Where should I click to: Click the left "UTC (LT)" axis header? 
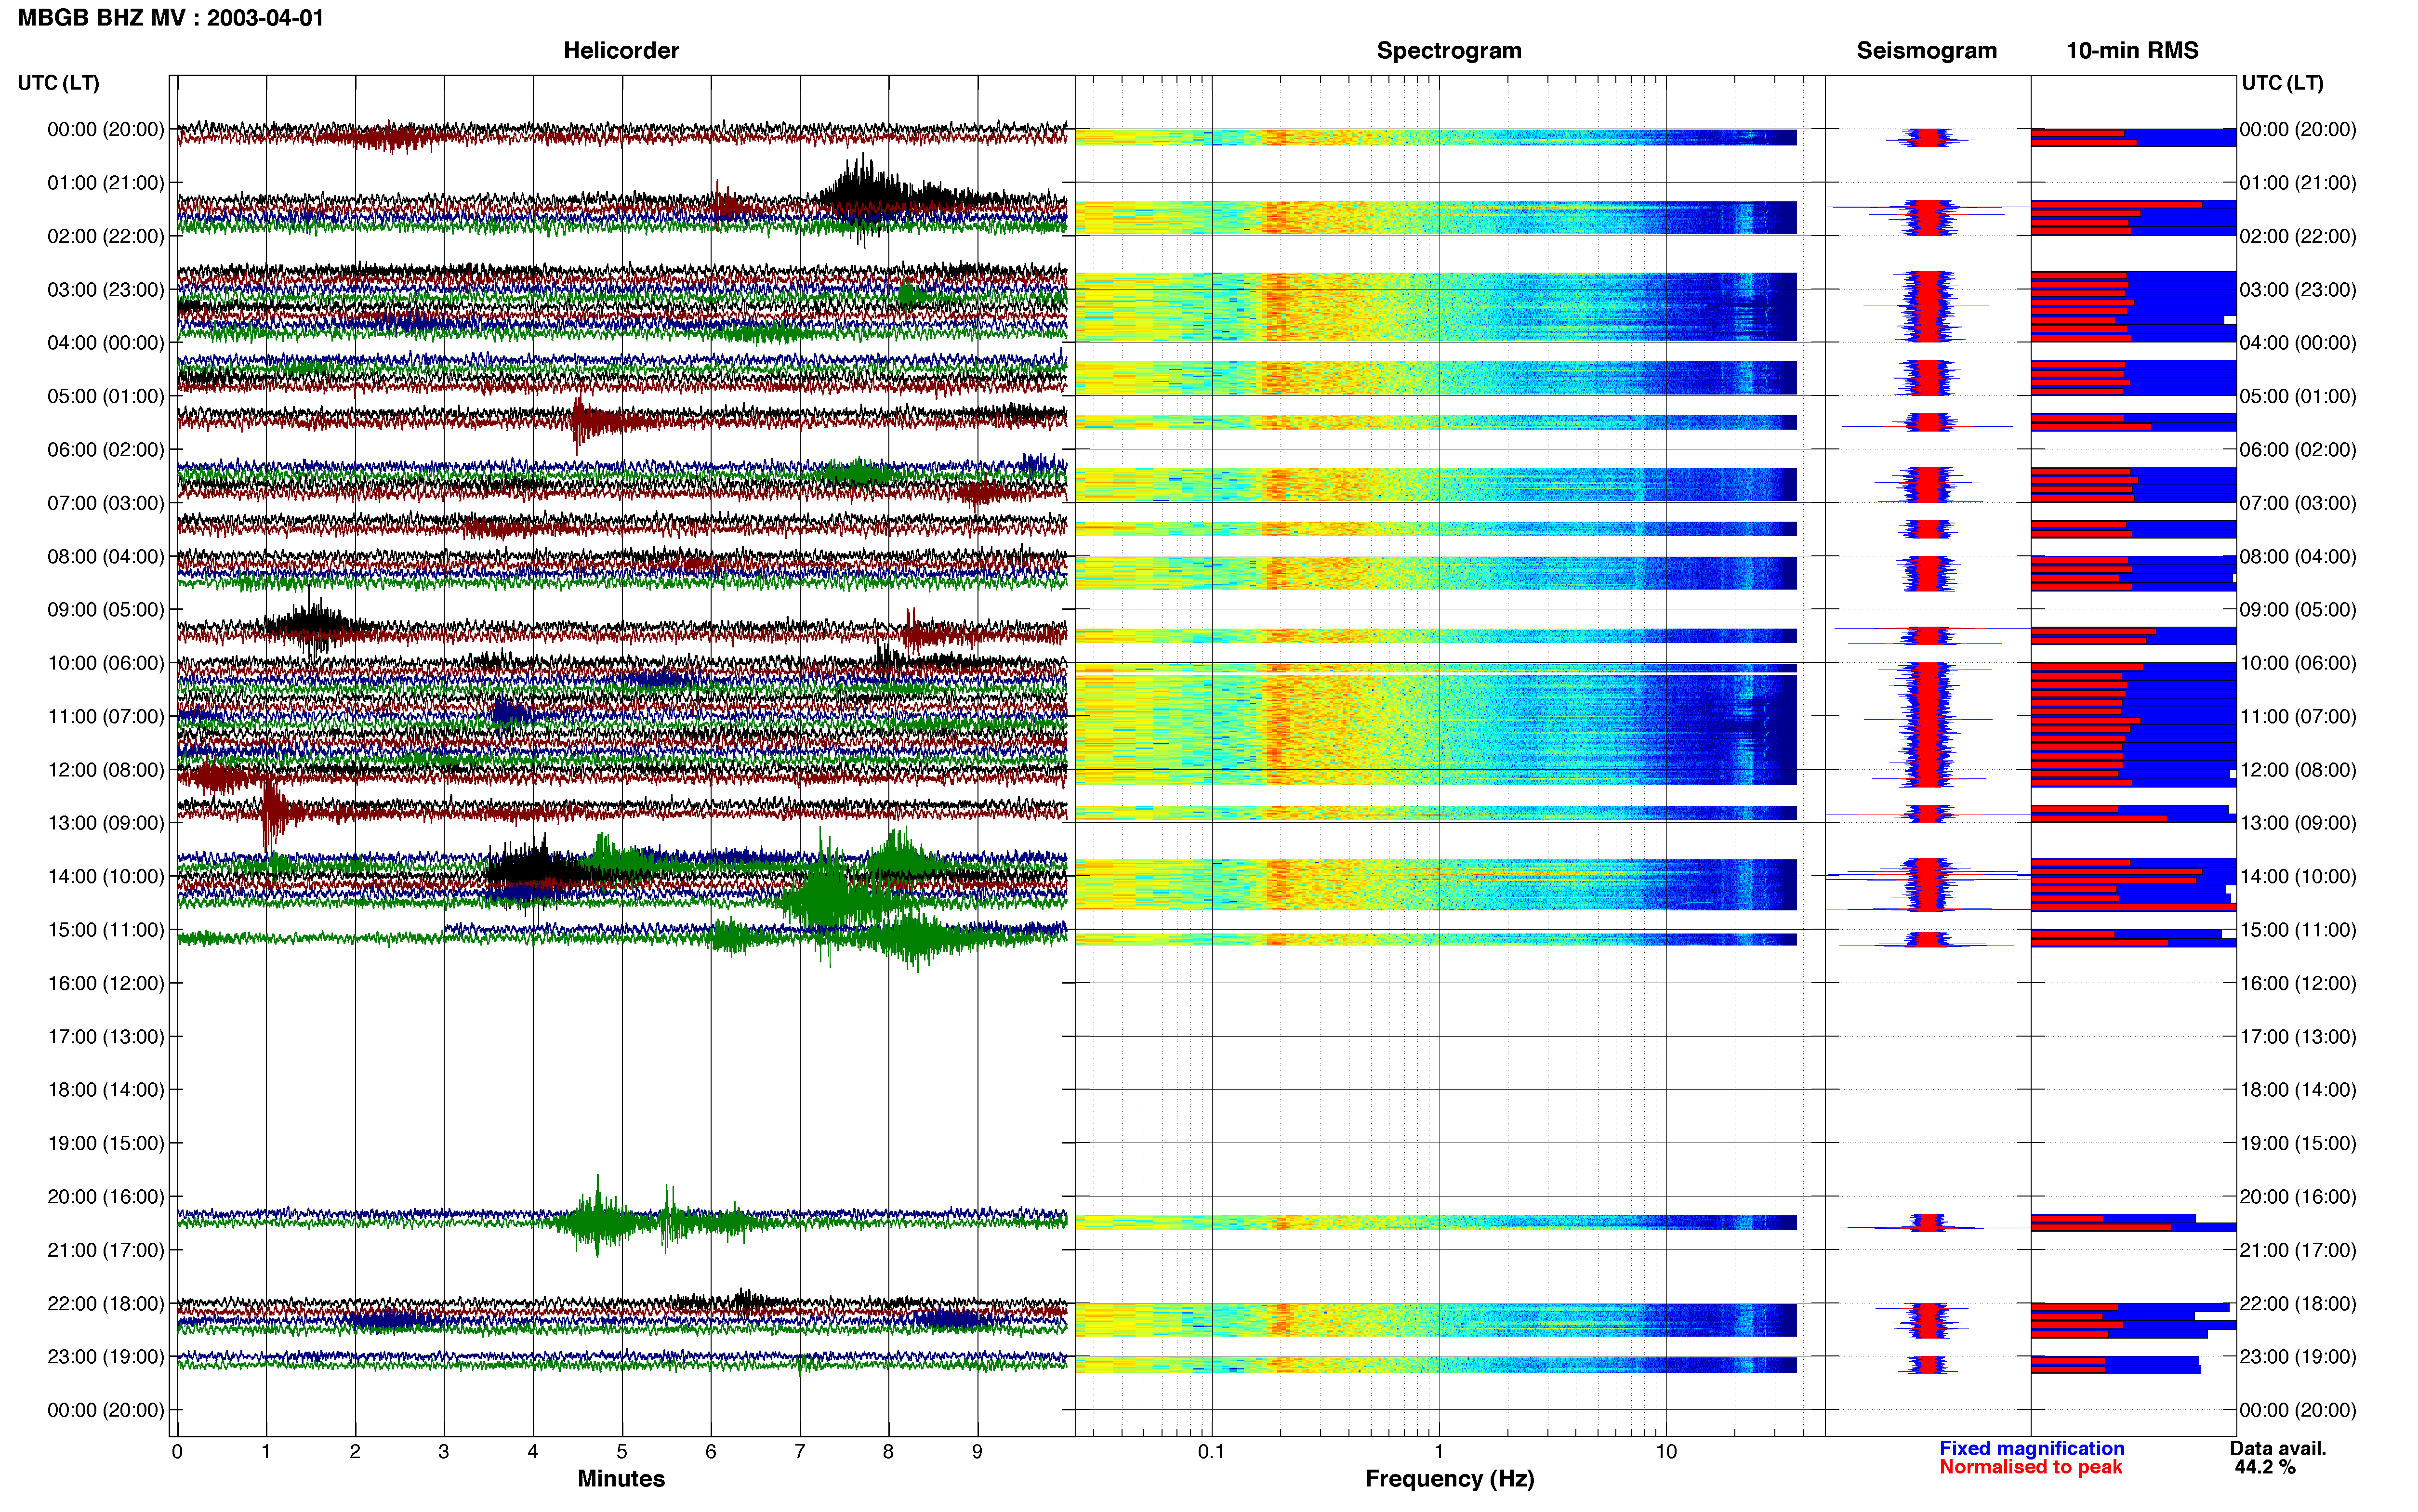point(59,83)
